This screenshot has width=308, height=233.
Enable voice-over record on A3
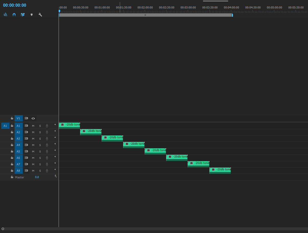(x=47, y=139)
